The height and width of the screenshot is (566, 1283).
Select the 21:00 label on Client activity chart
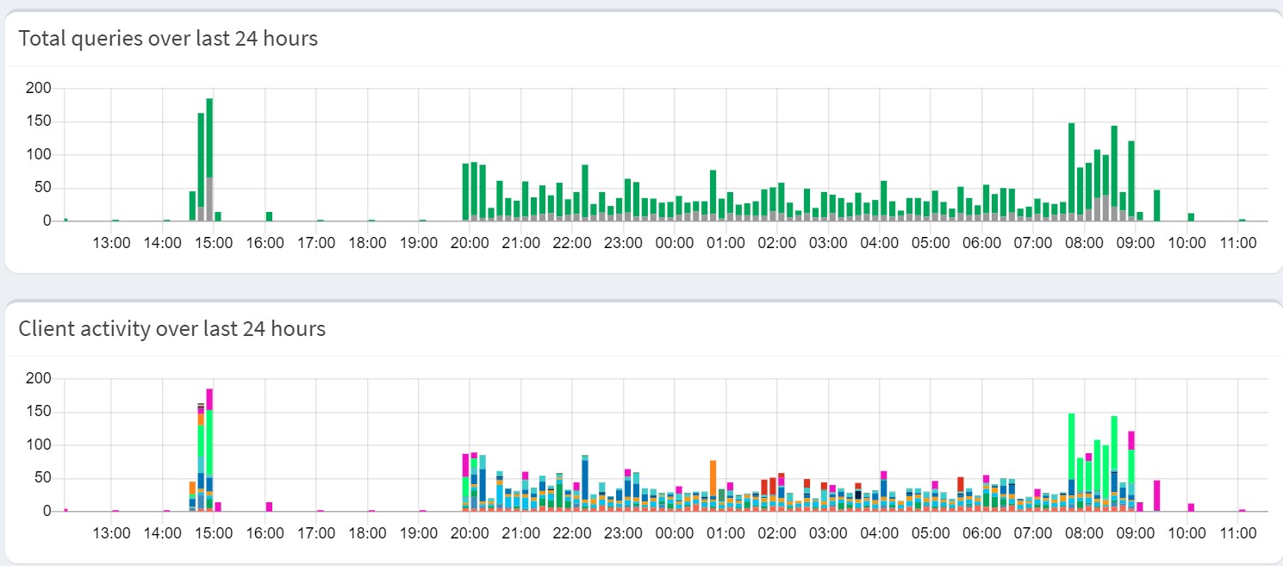pyautogui.click(x=521, y=533)
